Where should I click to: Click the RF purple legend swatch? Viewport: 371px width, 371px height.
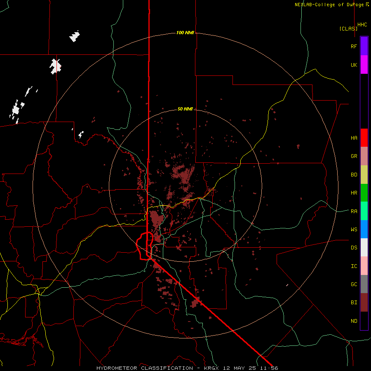click(364, 46)
